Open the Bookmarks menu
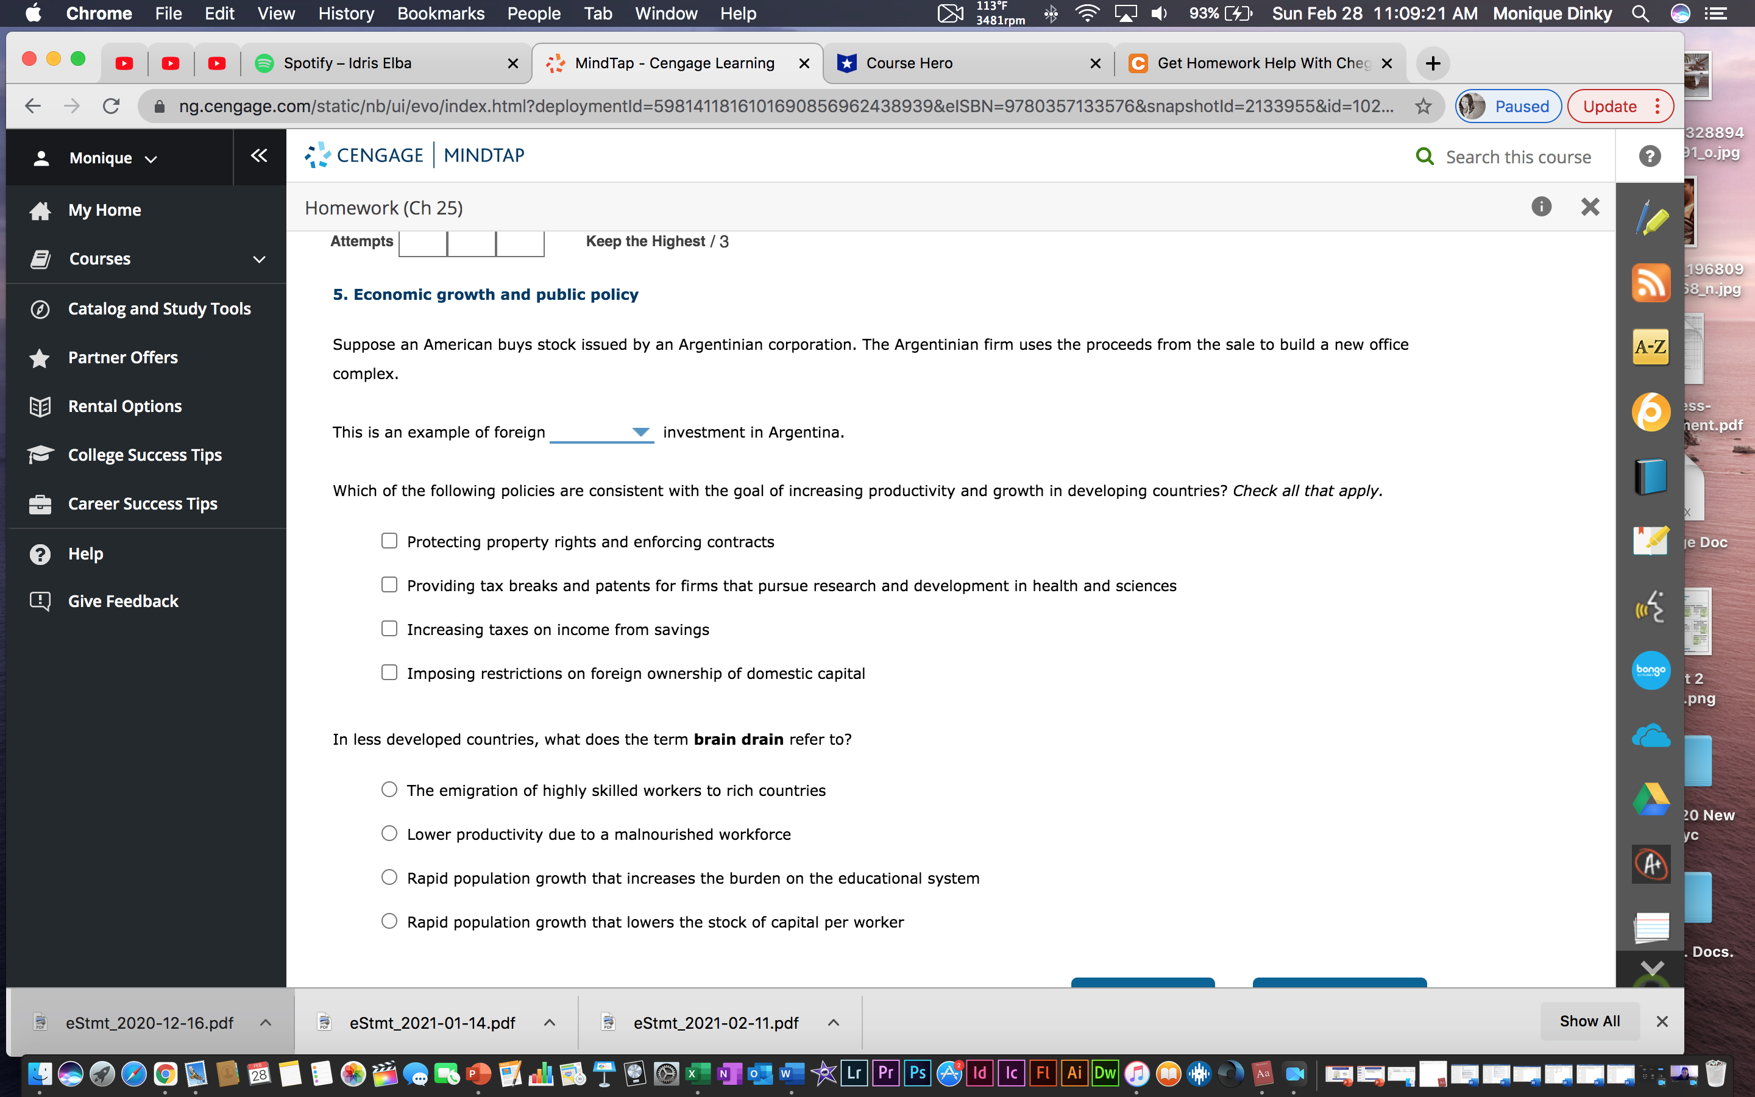The height and width of the screenshot is (1097, 1755). click(x=440, y=13)
